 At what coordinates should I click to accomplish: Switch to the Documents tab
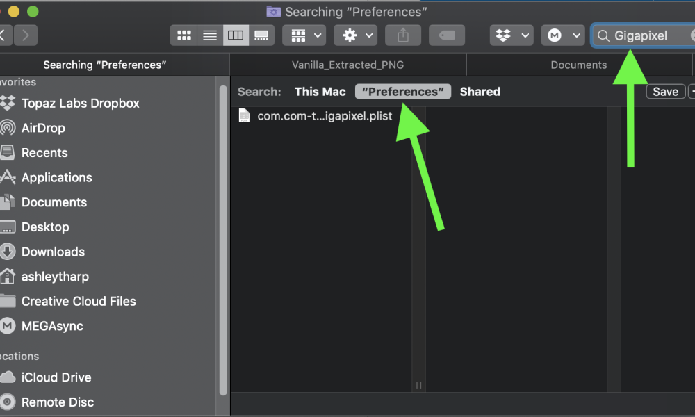coord(579,65)
